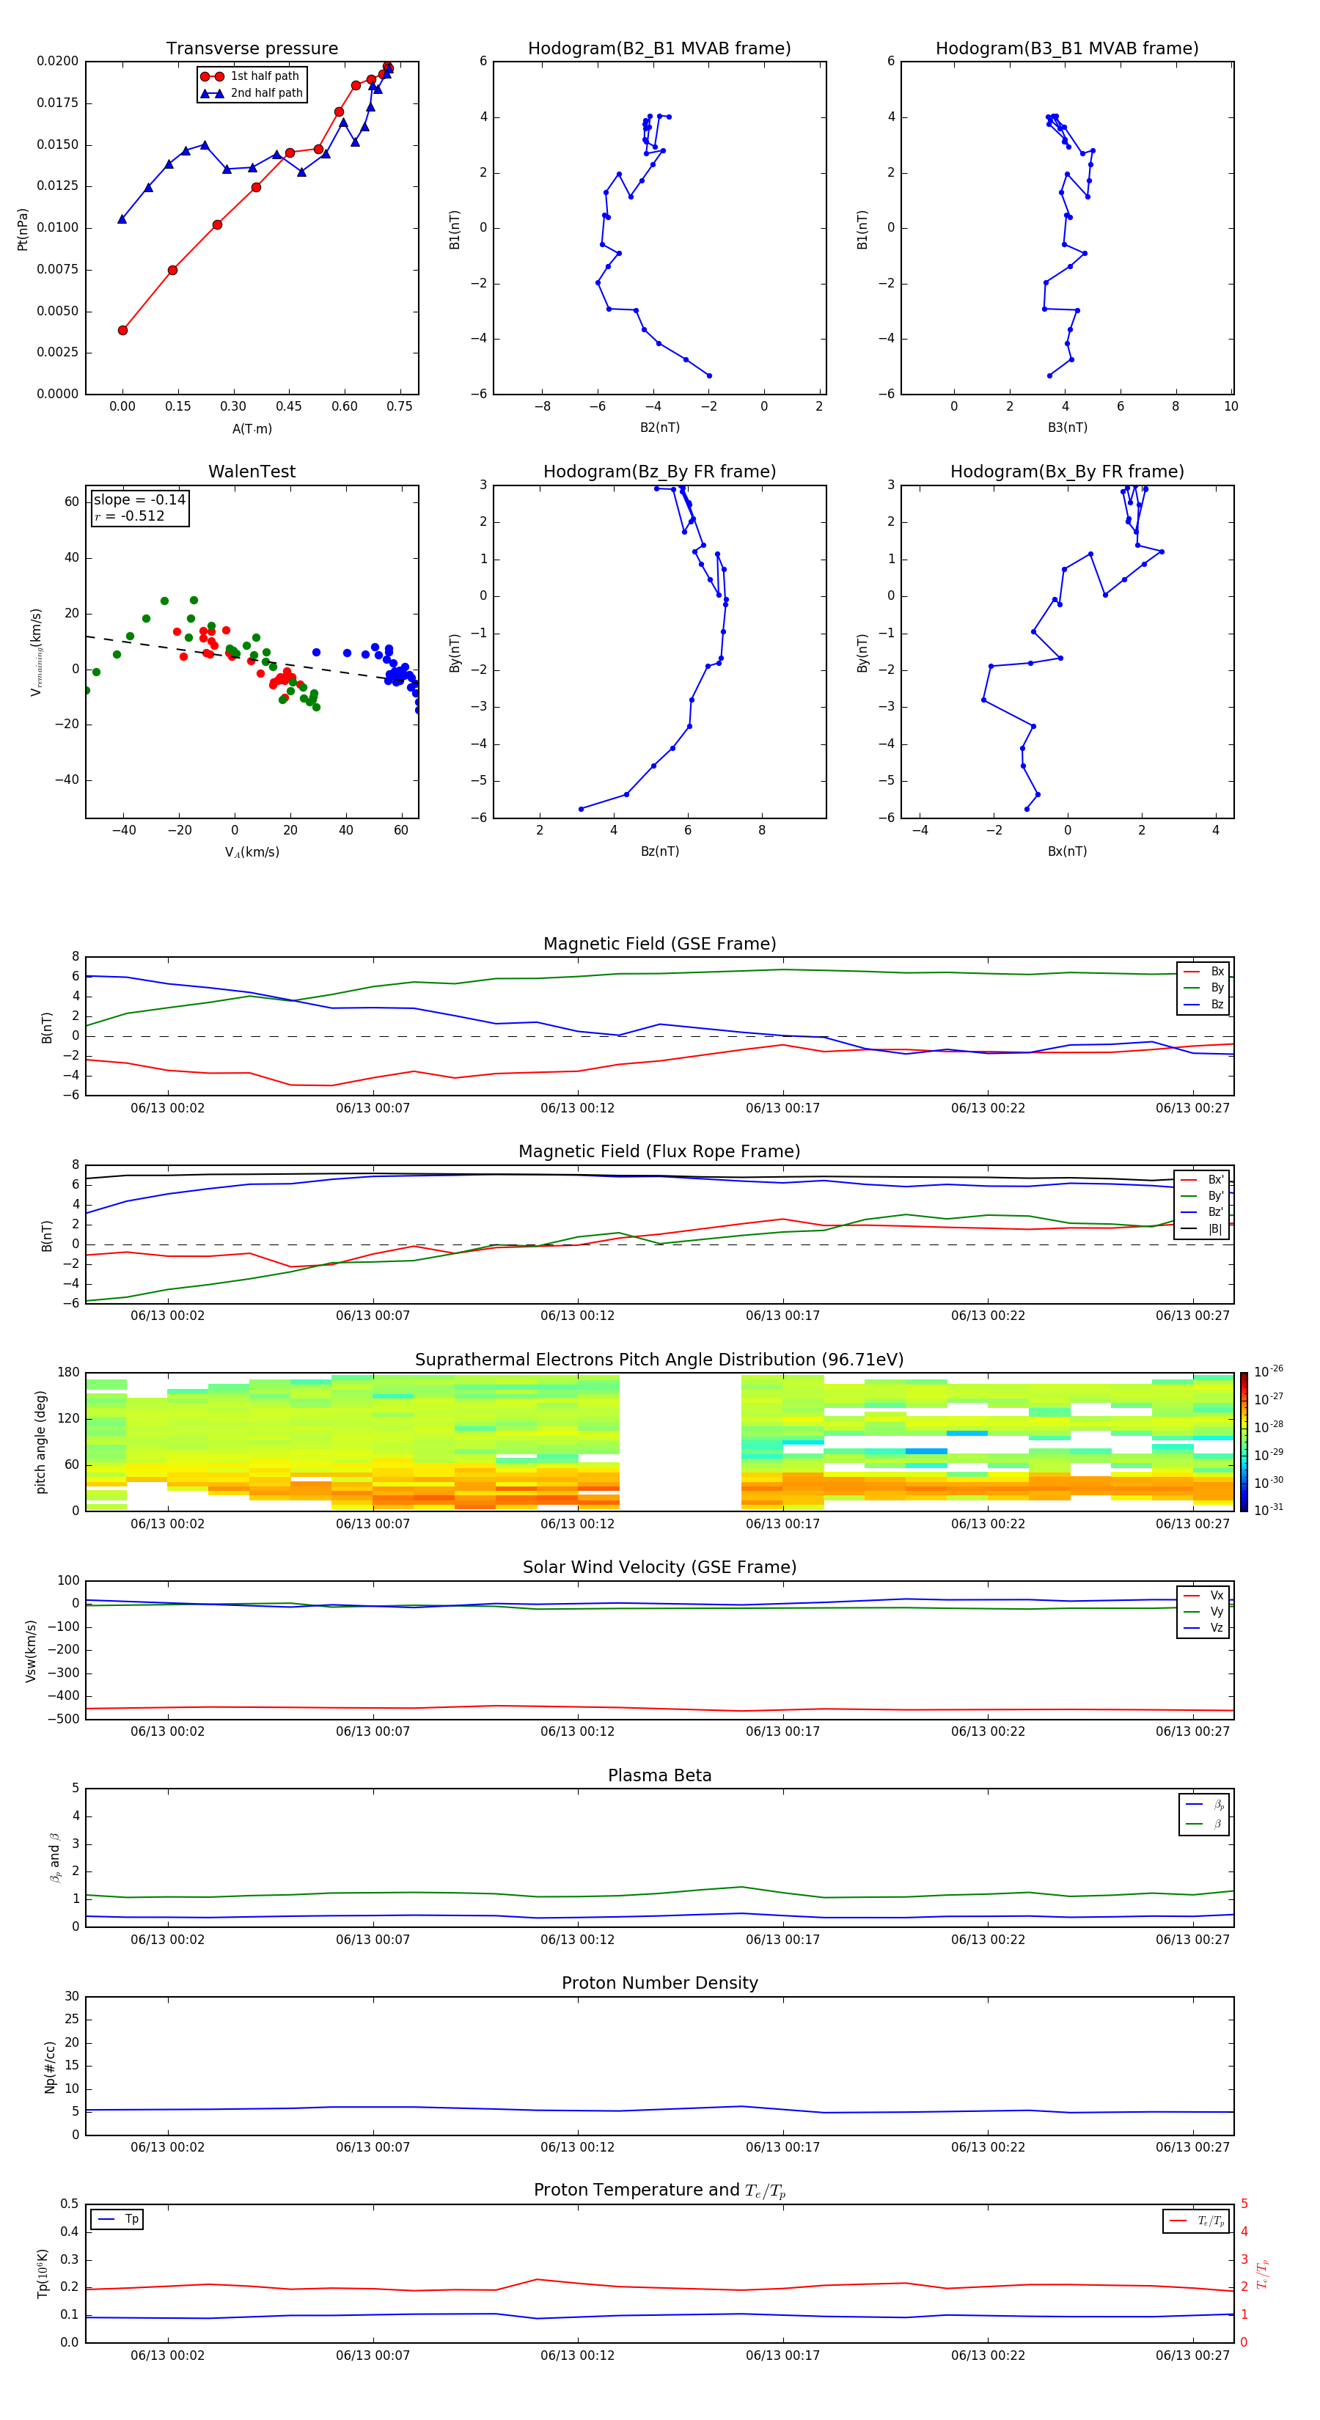
Task: Click '06/13 00:17' tick in Plasma Beta panel
Action: (x=782, y=1939)
